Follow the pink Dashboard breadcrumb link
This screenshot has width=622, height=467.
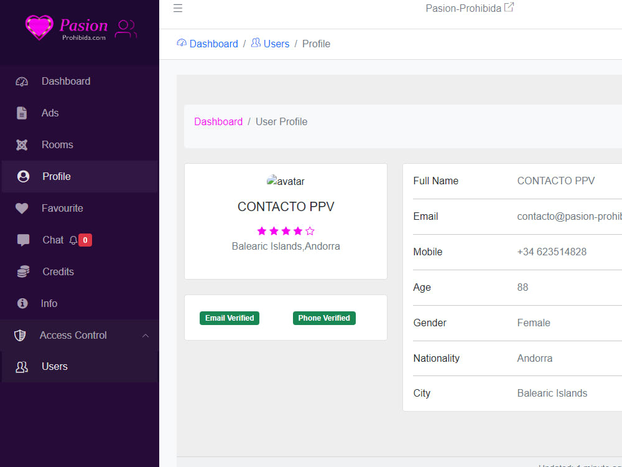coord(218,121)
